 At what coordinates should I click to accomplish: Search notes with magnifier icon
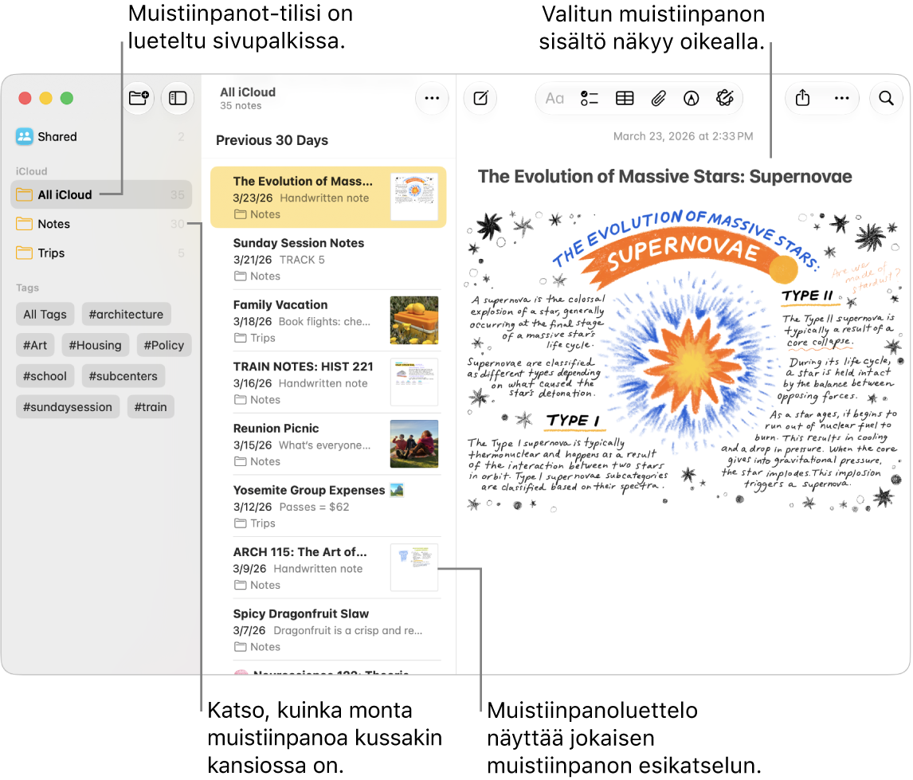[886, 98]
